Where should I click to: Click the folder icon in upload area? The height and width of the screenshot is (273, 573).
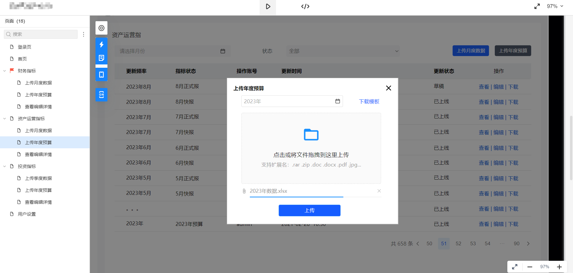coord(311,135)
